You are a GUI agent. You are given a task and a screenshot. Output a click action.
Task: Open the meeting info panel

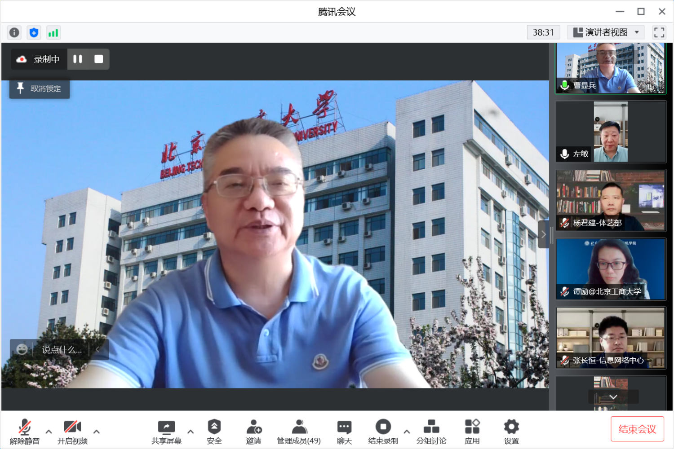[14, 32]
